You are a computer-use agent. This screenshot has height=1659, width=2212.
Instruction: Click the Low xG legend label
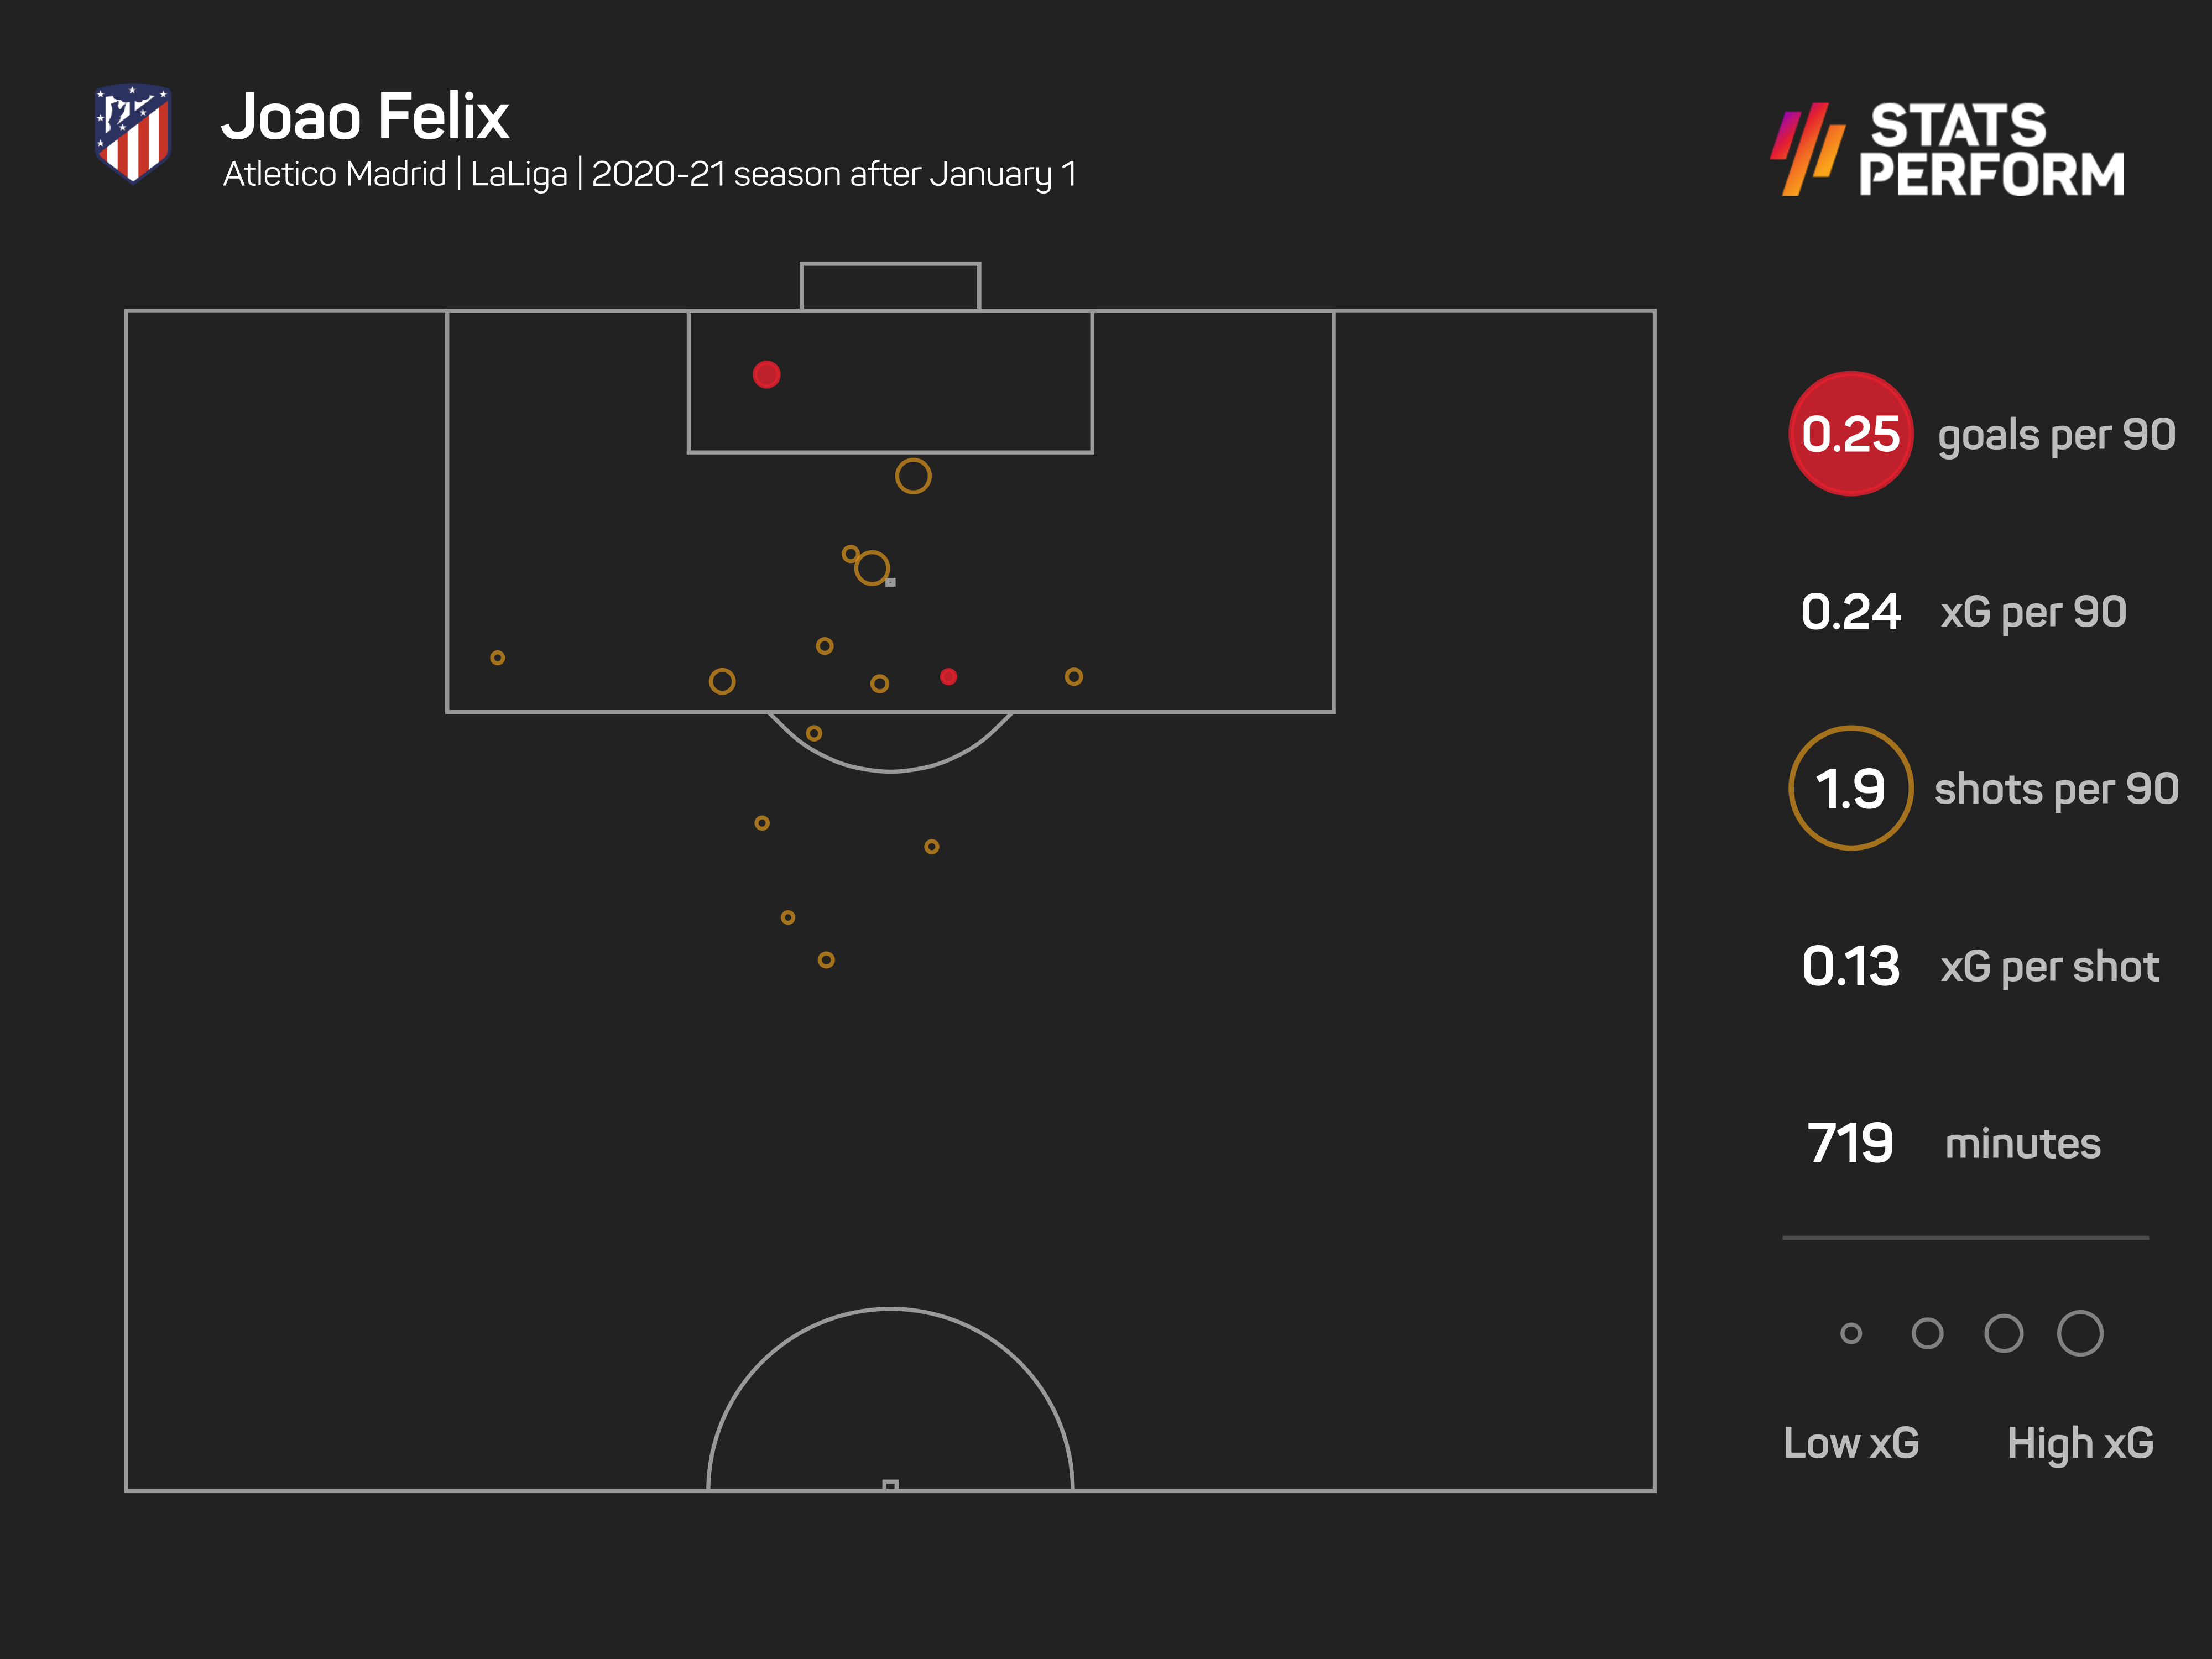(1851, 1443)
